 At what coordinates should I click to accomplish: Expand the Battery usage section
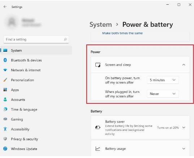(184, 149)
